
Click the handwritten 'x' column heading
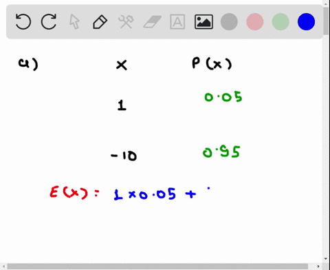point(122,65)
